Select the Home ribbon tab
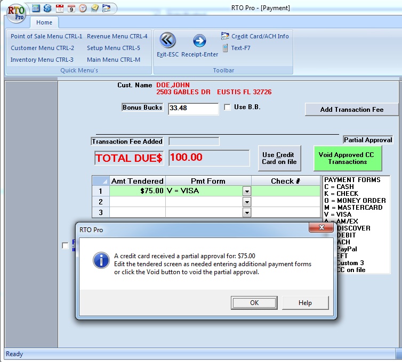Screen dimensions: 402x362 click(44, 22)
